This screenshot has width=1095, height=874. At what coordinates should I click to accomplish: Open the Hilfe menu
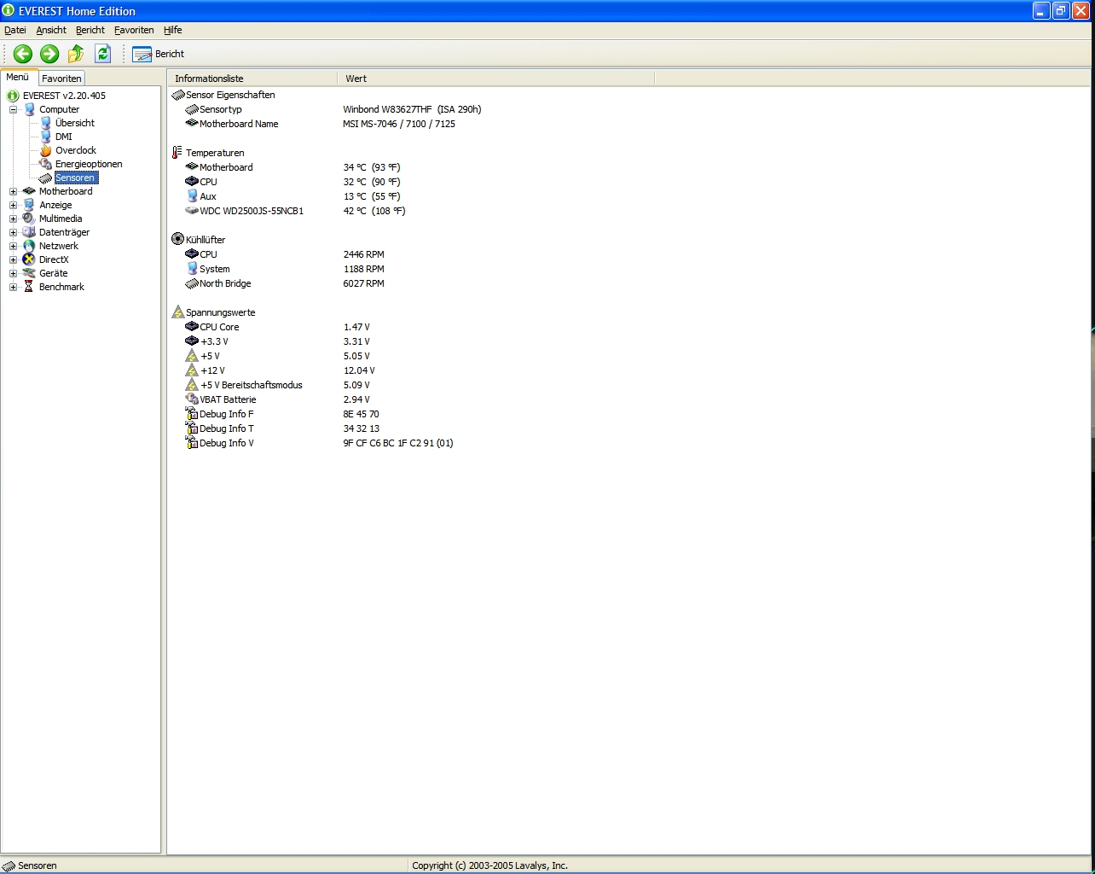point(173,30)
